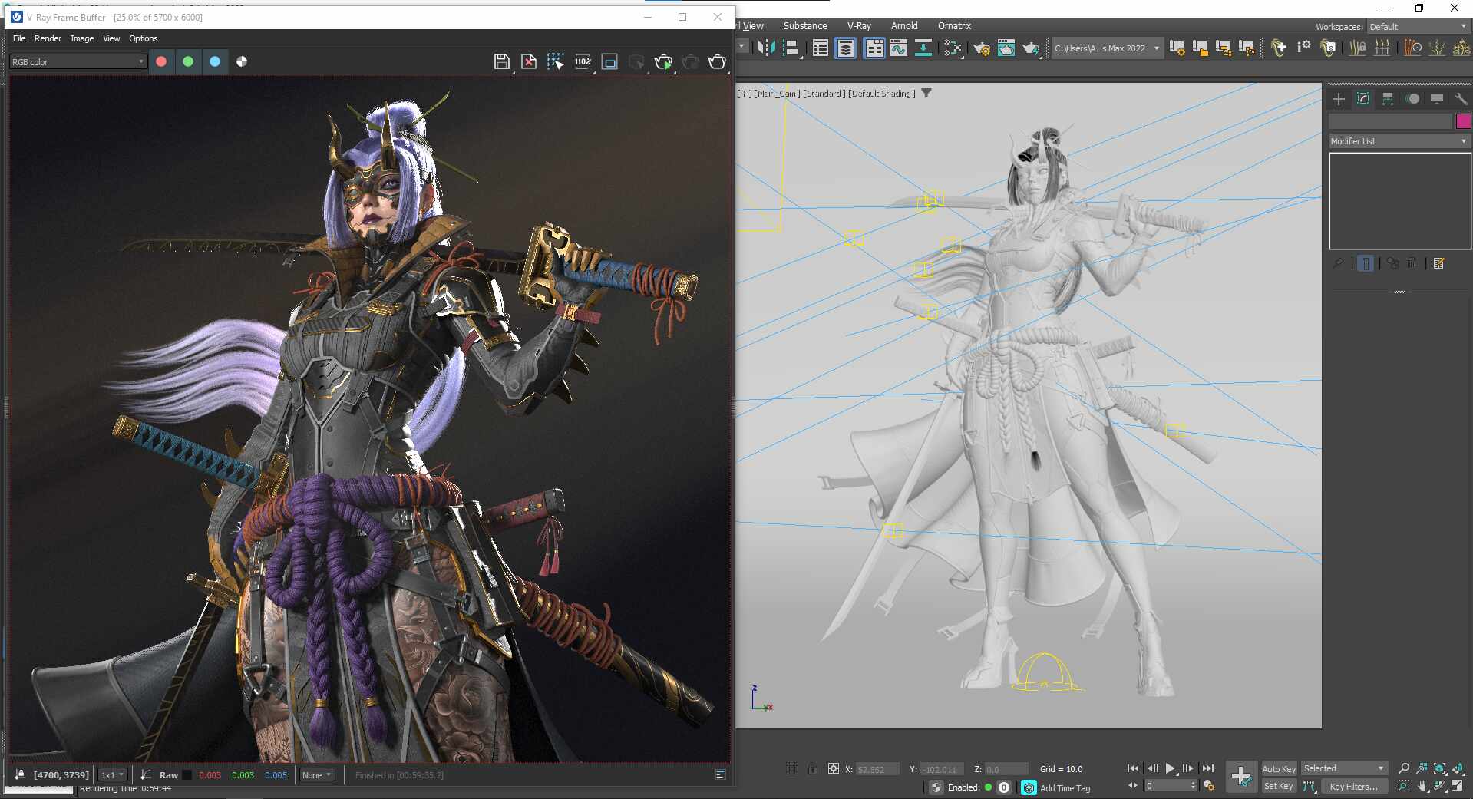
Task: Open the Substance menu in 3ds Max
Action: pos(805,25)
